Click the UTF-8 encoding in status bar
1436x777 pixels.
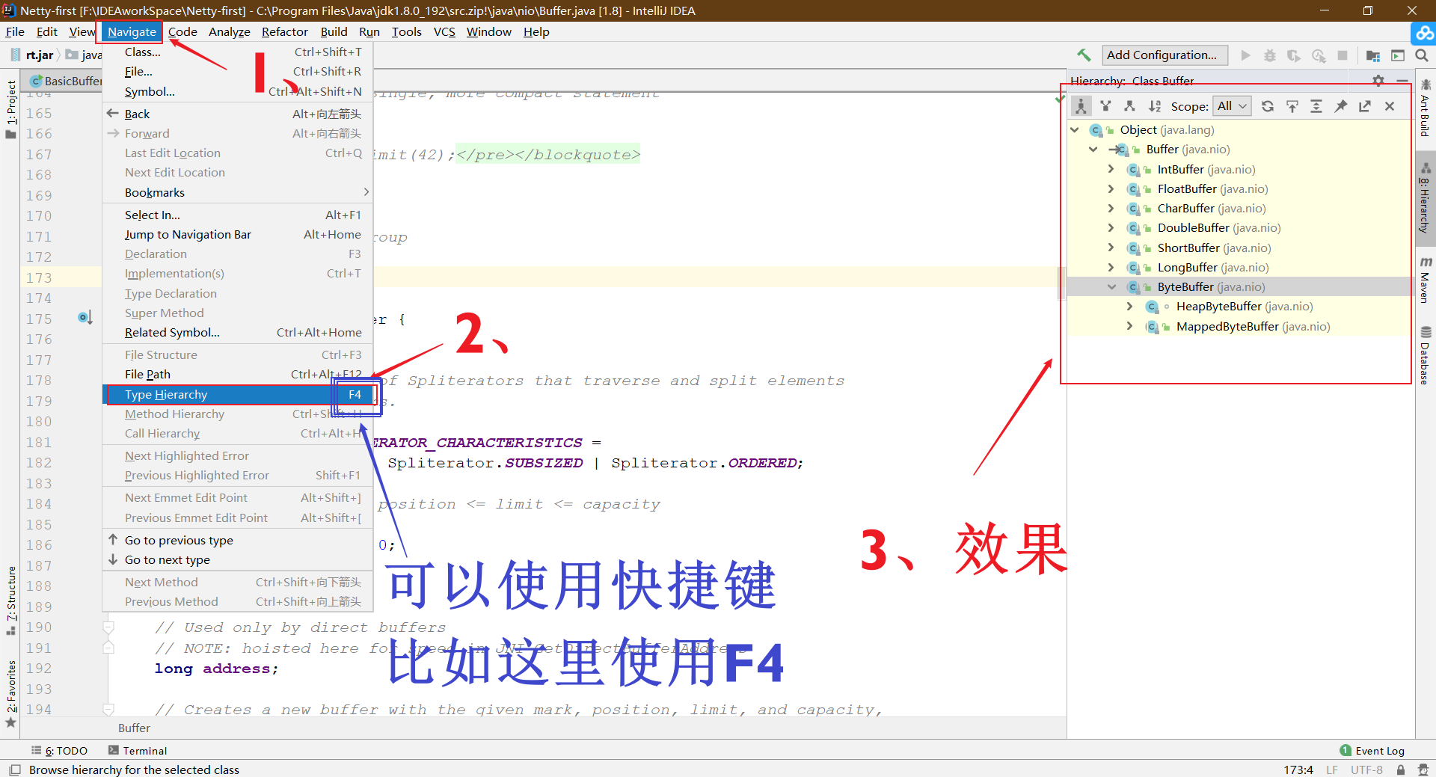click(1366, 770)
